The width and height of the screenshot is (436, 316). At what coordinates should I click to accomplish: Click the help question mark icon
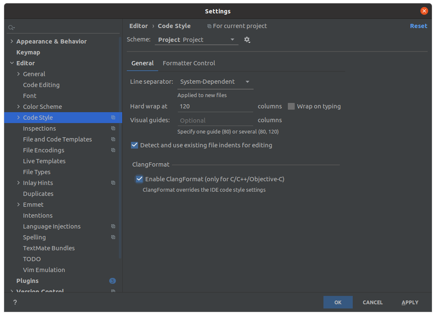15,302
